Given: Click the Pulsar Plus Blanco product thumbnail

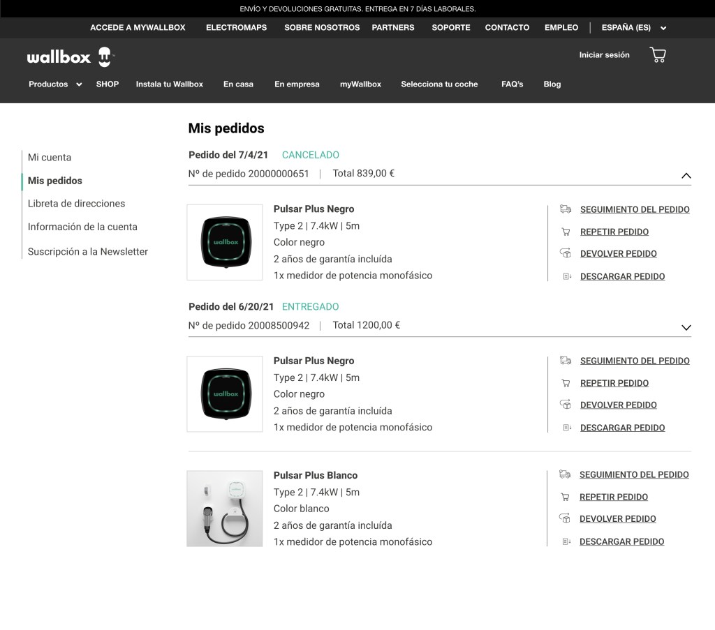Looking at the screenshot, I should pyautogui.click(x=225, y=509).
